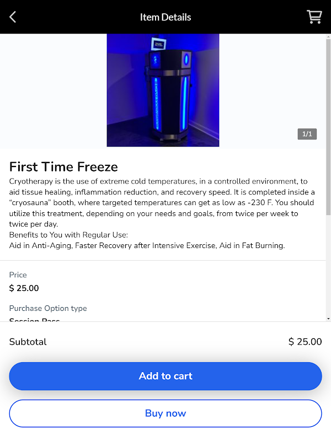Image resolution: width=331 pixels, height=441 pixels.
Task: Select the First Time Freeze title
Action: tap(63, 167)
